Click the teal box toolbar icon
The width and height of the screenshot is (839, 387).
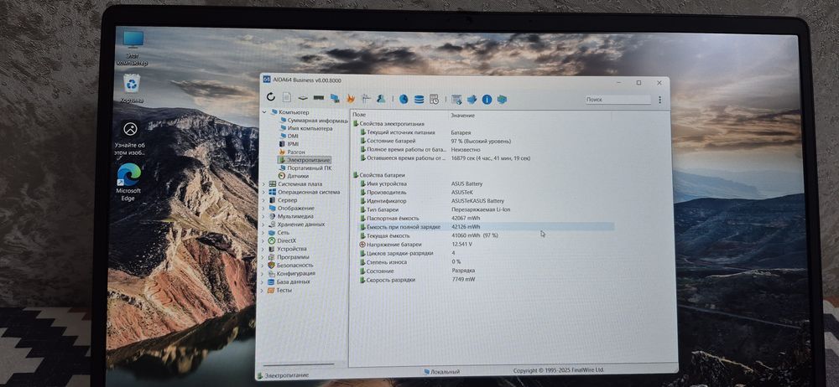(502, 100)
